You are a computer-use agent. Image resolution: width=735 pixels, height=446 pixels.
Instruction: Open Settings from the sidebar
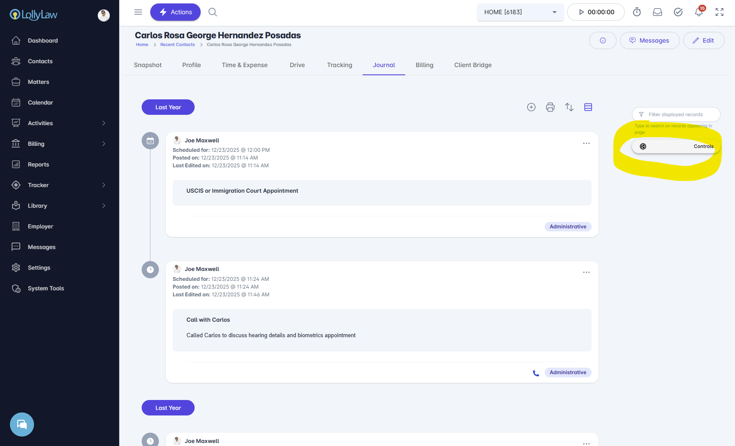point(39,268)
